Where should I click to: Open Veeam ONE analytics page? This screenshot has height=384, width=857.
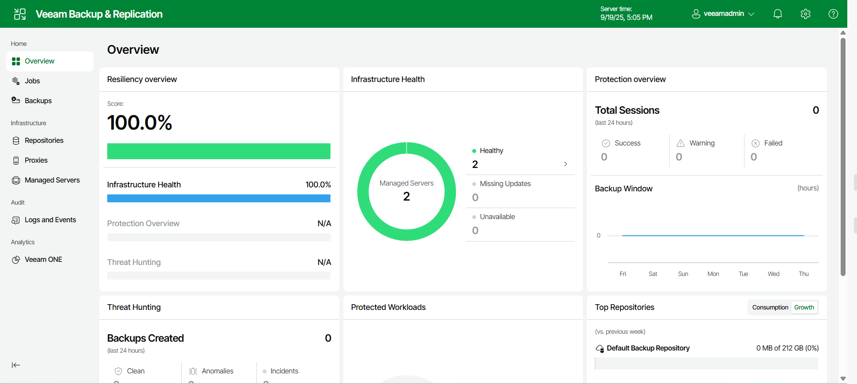(x=43, y=260)
